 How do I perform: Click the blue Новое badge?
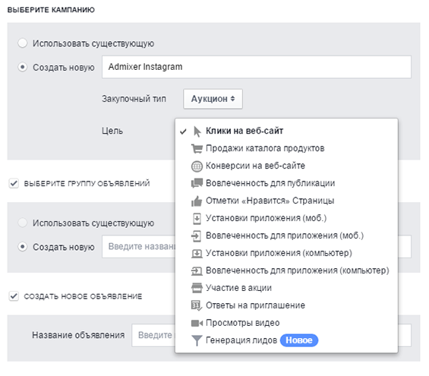pyautogui.click(x=299, y=340)
